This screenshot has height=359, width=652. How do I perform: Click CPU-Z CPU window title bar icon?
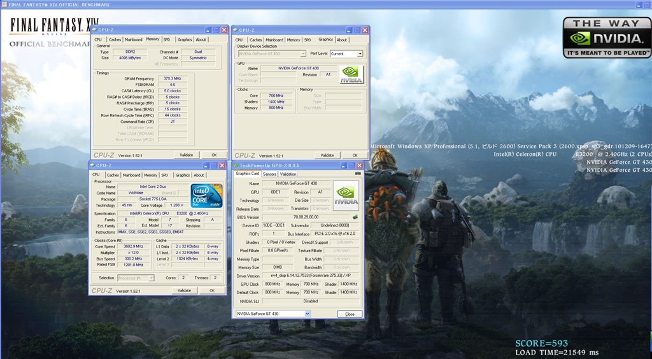coord(93,165)
